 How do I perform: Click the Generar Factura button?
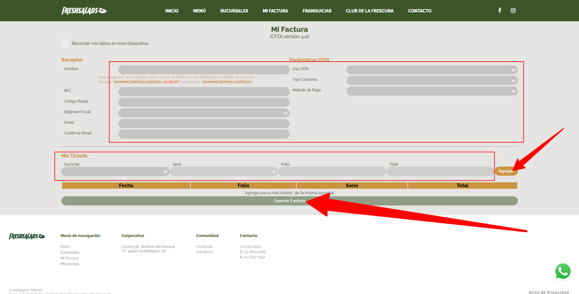pyautogui.click(x=289, y=201)
